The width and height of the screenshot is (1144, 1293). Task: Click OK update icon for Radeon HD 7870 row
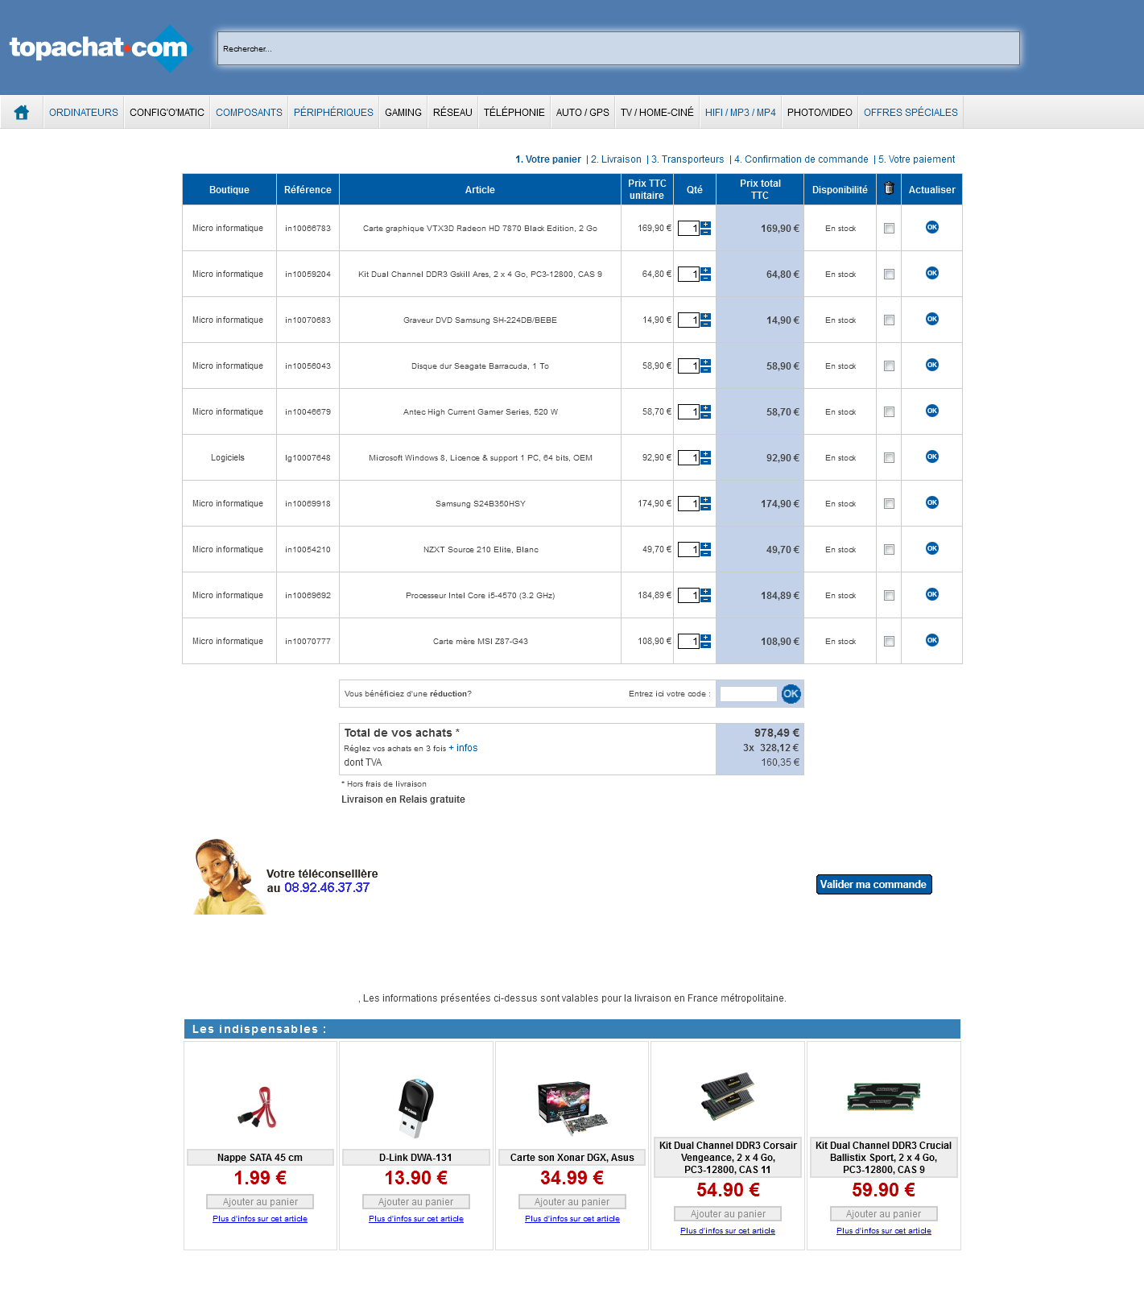(x=931, y=227)
